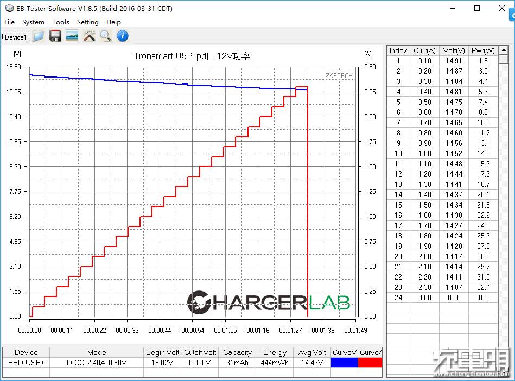Click the table scrollbar up arrow
Image resolution: width=515 pixels, height=381 pixels.
504,50
